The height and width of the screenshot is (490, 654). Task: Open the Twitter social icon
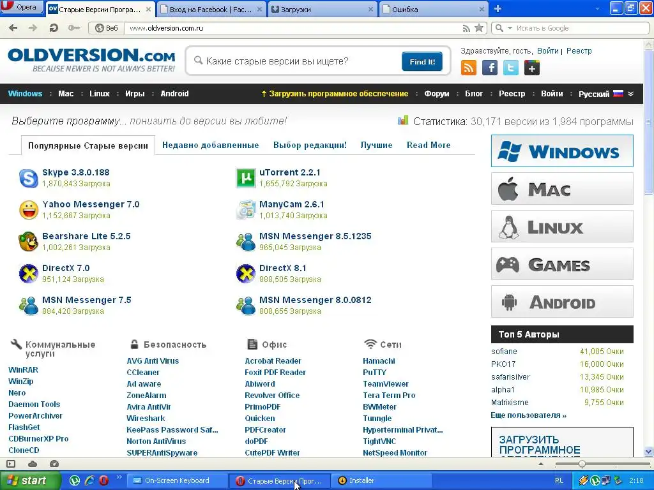coord(510,68)
